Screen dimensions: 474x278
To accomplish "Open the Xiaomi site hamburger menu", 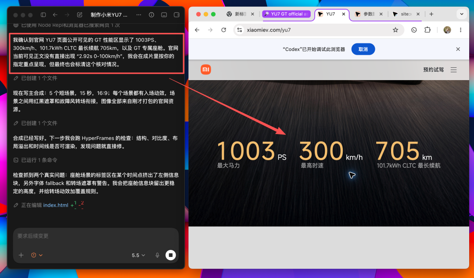I will (x=454, y=70).
